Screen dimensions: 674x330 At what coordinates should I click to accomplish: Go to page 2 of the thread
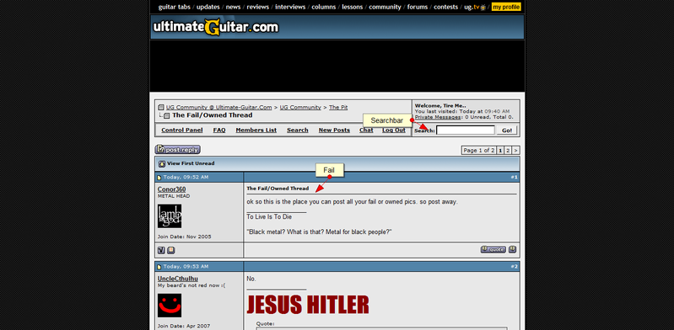(x=508, y=150)
